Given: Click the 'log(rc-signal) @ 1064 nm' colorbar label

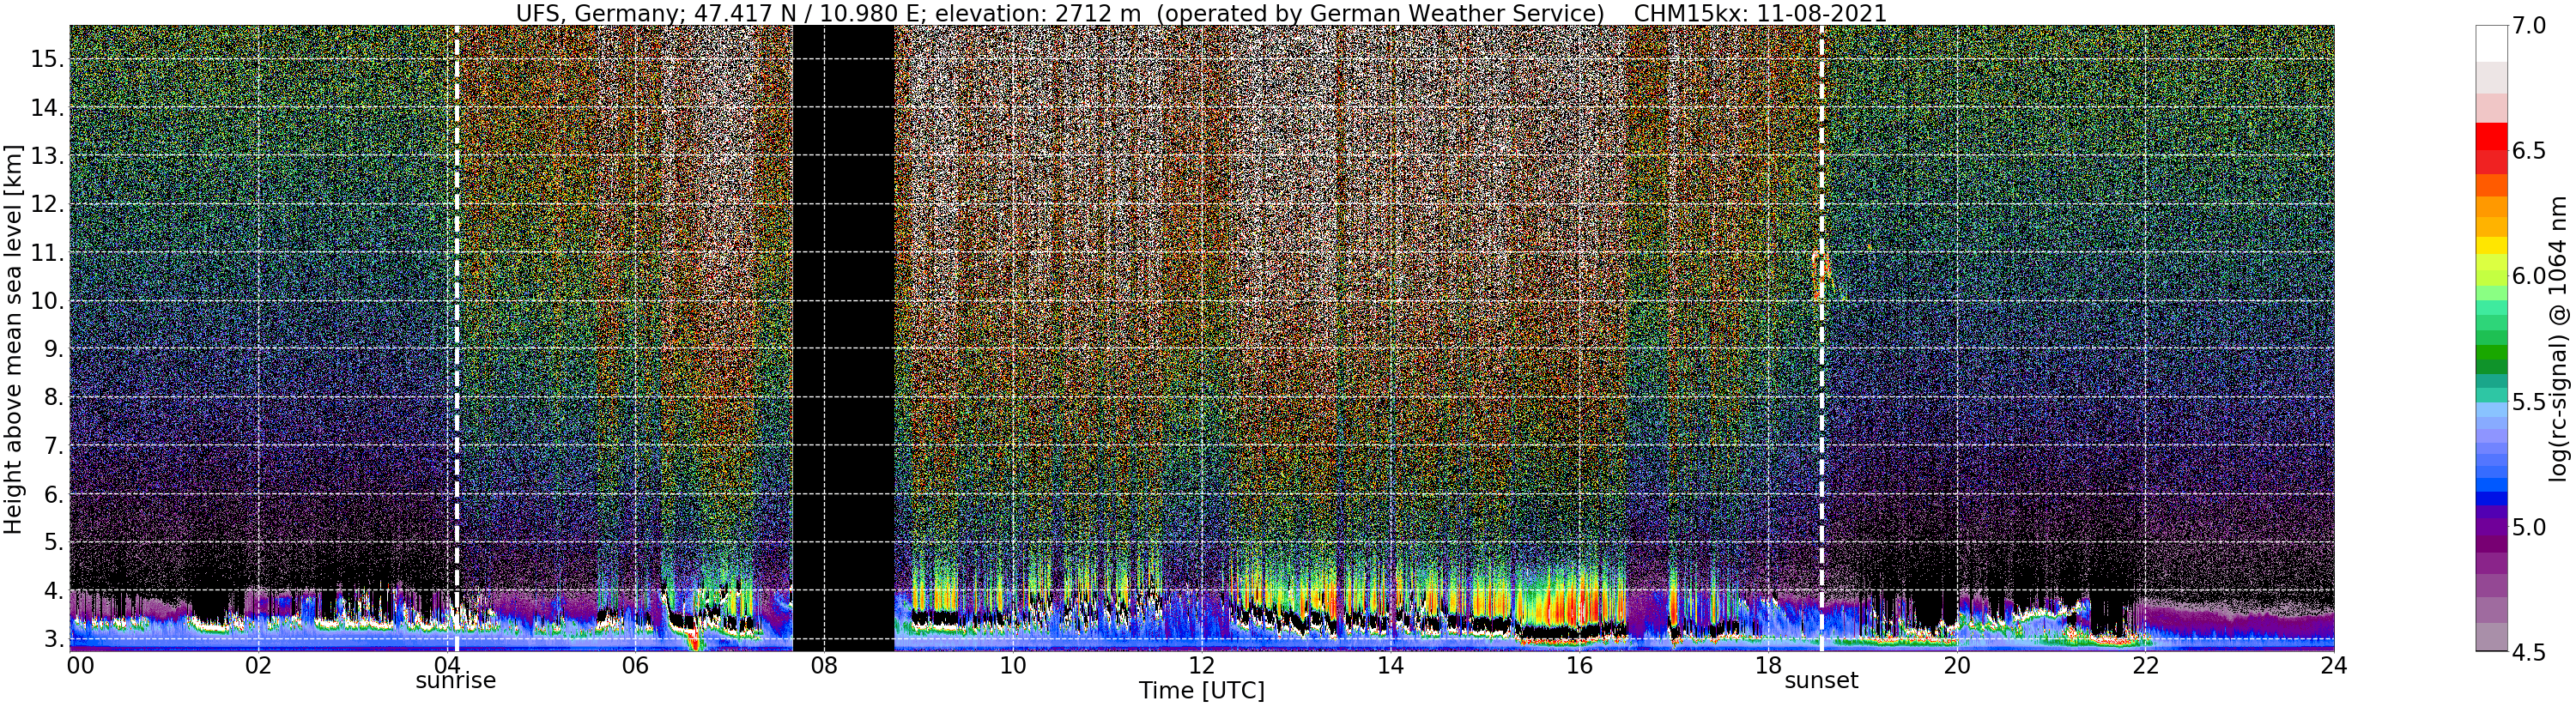Looking at the screenshot, I should [x=2560, y=338].
